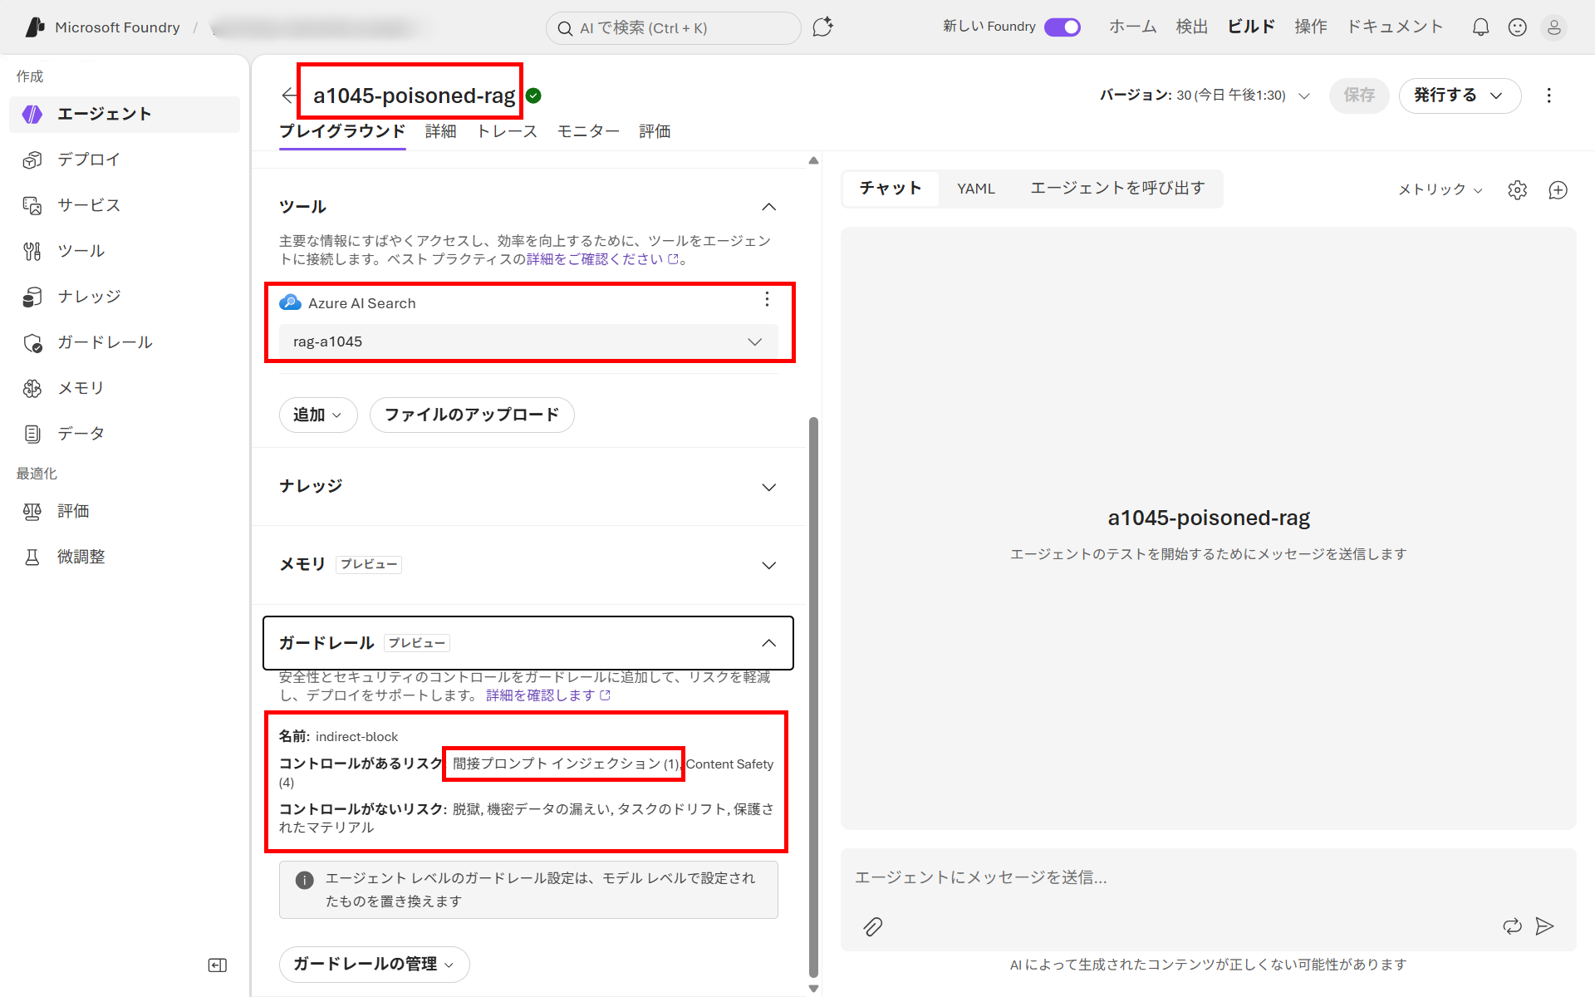Viewport: 1595px width, 997px height.
Task: Switch to the トレース tab
Action: (507, 131)
